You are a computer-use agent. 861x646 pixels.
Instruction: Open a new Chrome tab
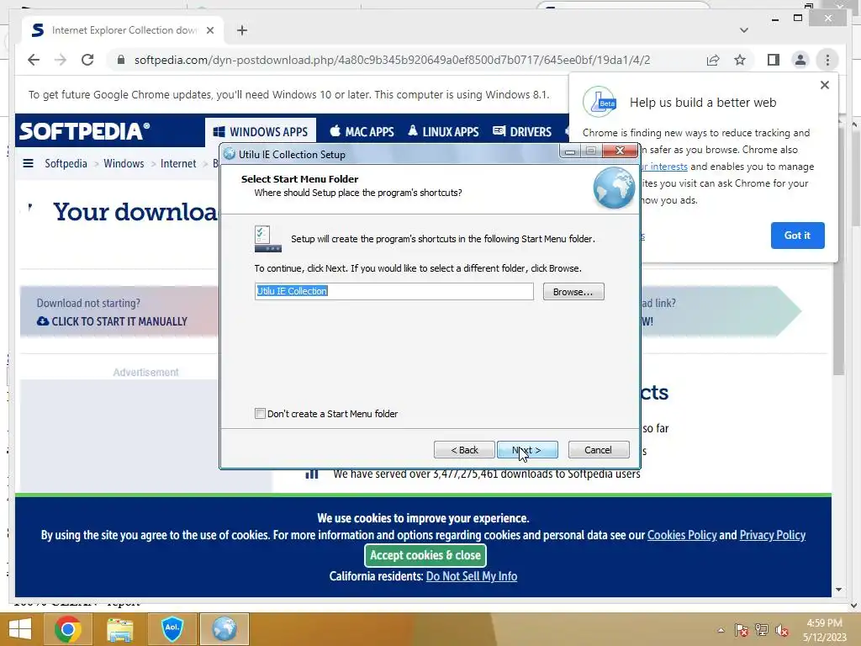(242, 30)
